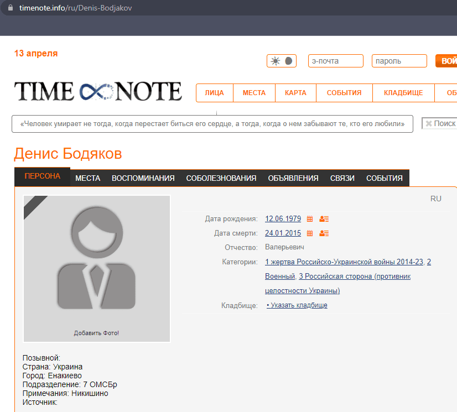Click the Примечания: Никишино line
Image resolution: width=457 pixels, height=412 pixels.
(65, 393)
